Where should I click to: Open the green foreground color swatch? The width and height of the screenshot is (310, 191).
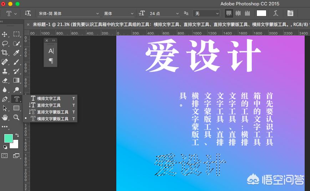8,138
